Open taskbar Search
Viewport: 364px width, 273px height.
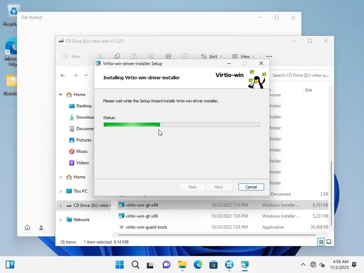pyautogui.click(x=135, y=264)
